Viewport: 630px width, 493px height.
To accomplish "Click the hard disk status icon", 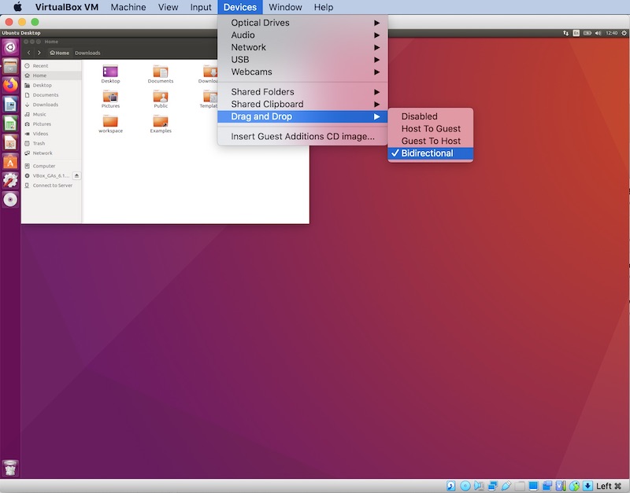I will [450, 484].
